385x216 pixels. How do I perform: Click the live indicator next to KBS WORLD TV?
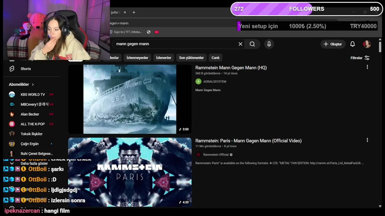(x=51, y=94)
